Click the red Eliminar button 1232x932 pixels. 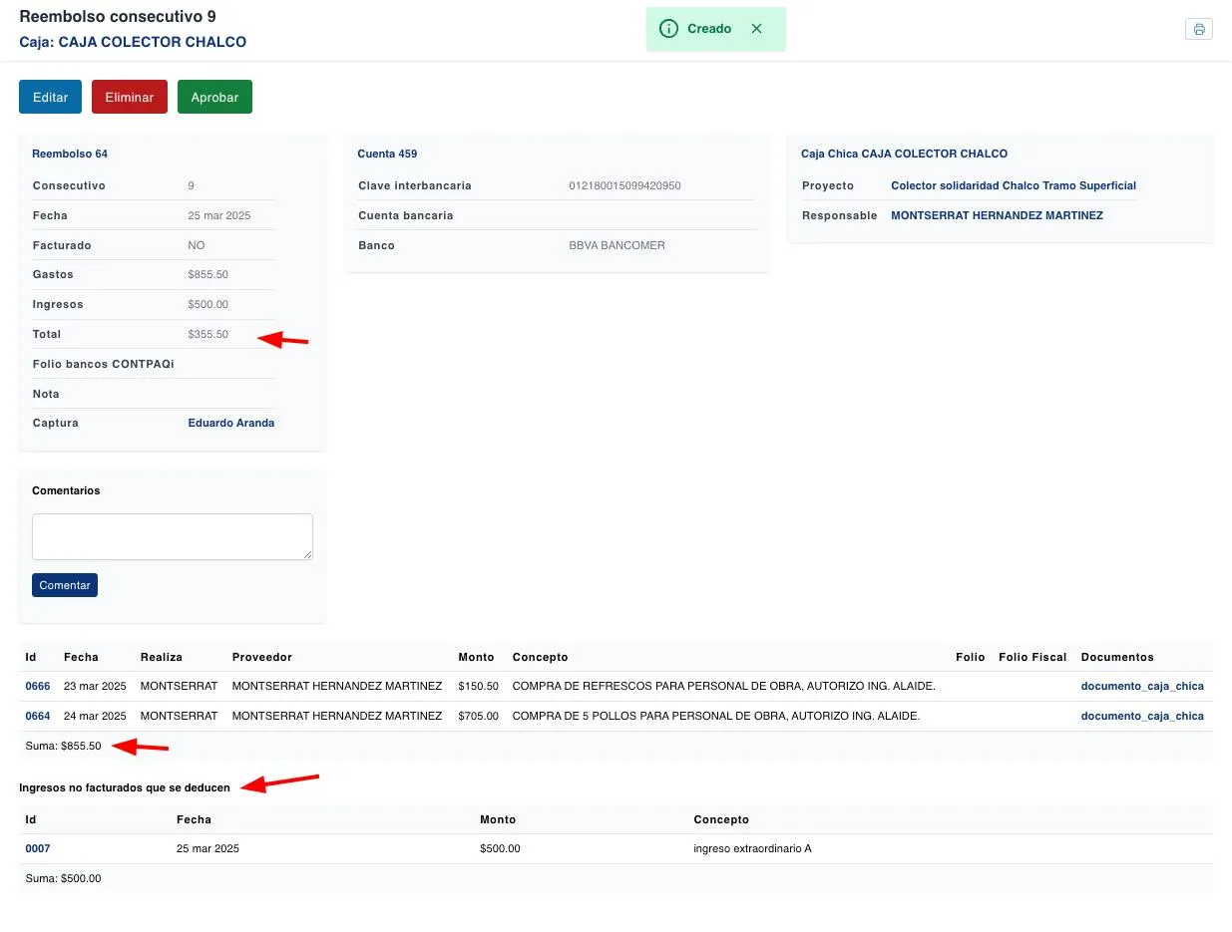(130, 97)
